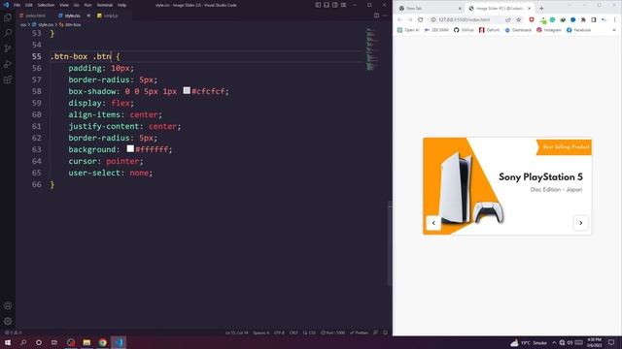
Task: Change line endings via CRLF status item
Action: click(x=294, y=333)
